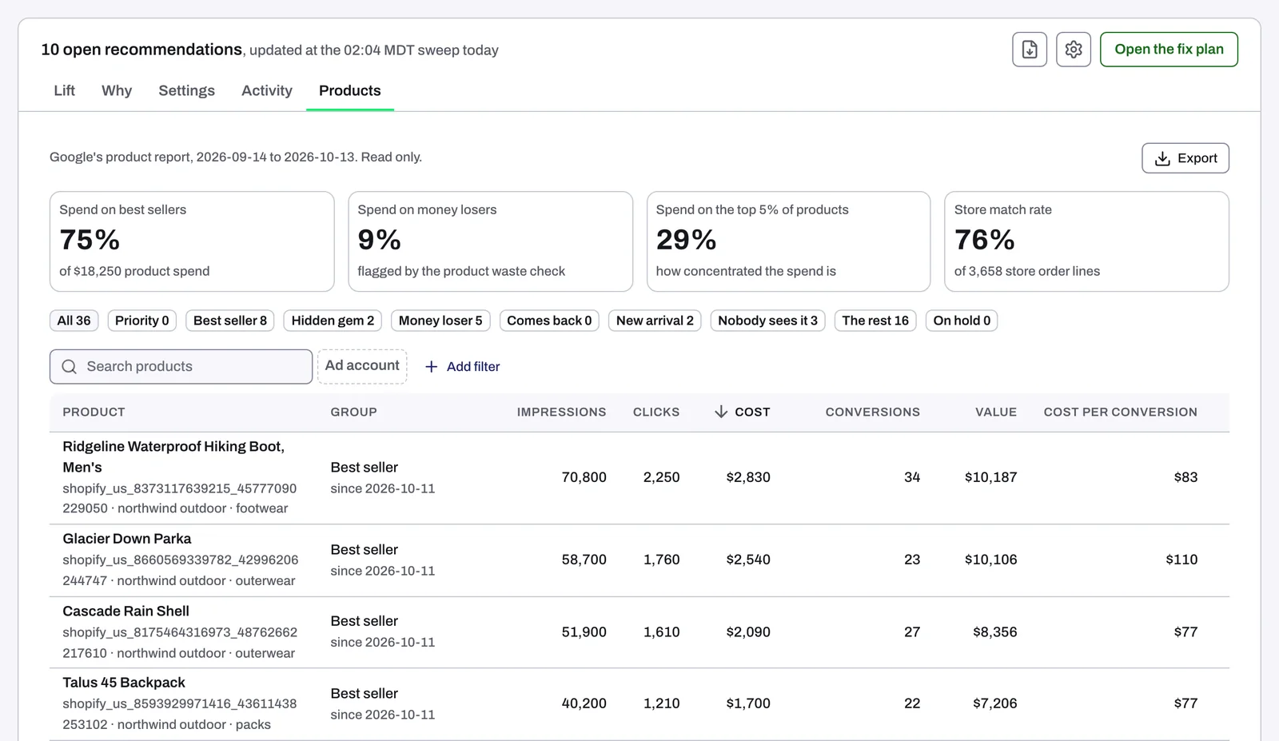Focus the Search products field

pos(181,366)
